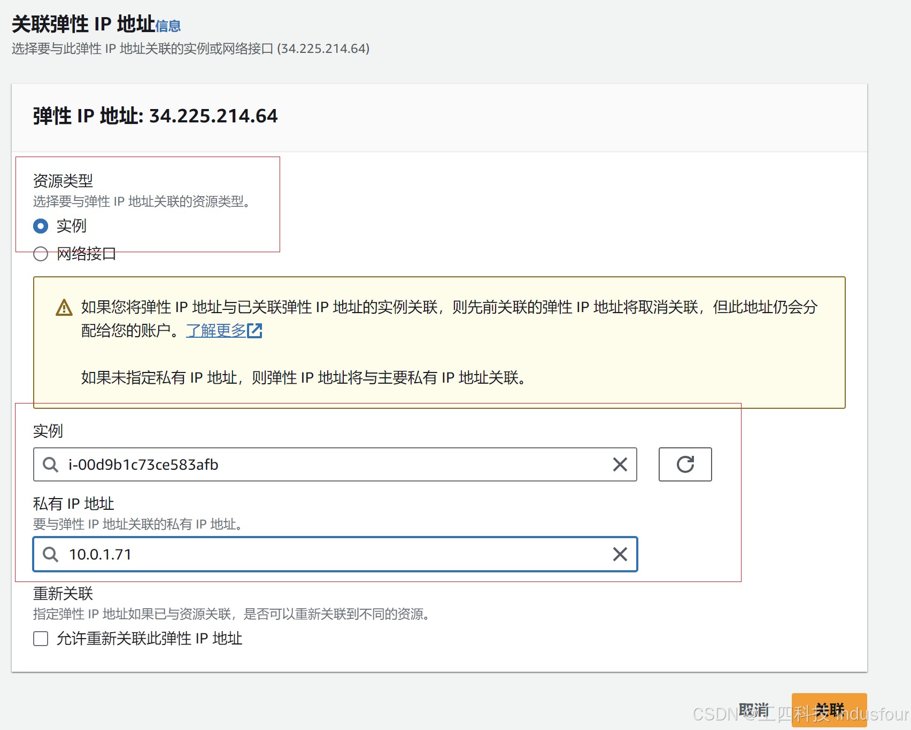The image size is (911, 730).
Task: Click the 取消 cancel button
Action: click(754, 710)
